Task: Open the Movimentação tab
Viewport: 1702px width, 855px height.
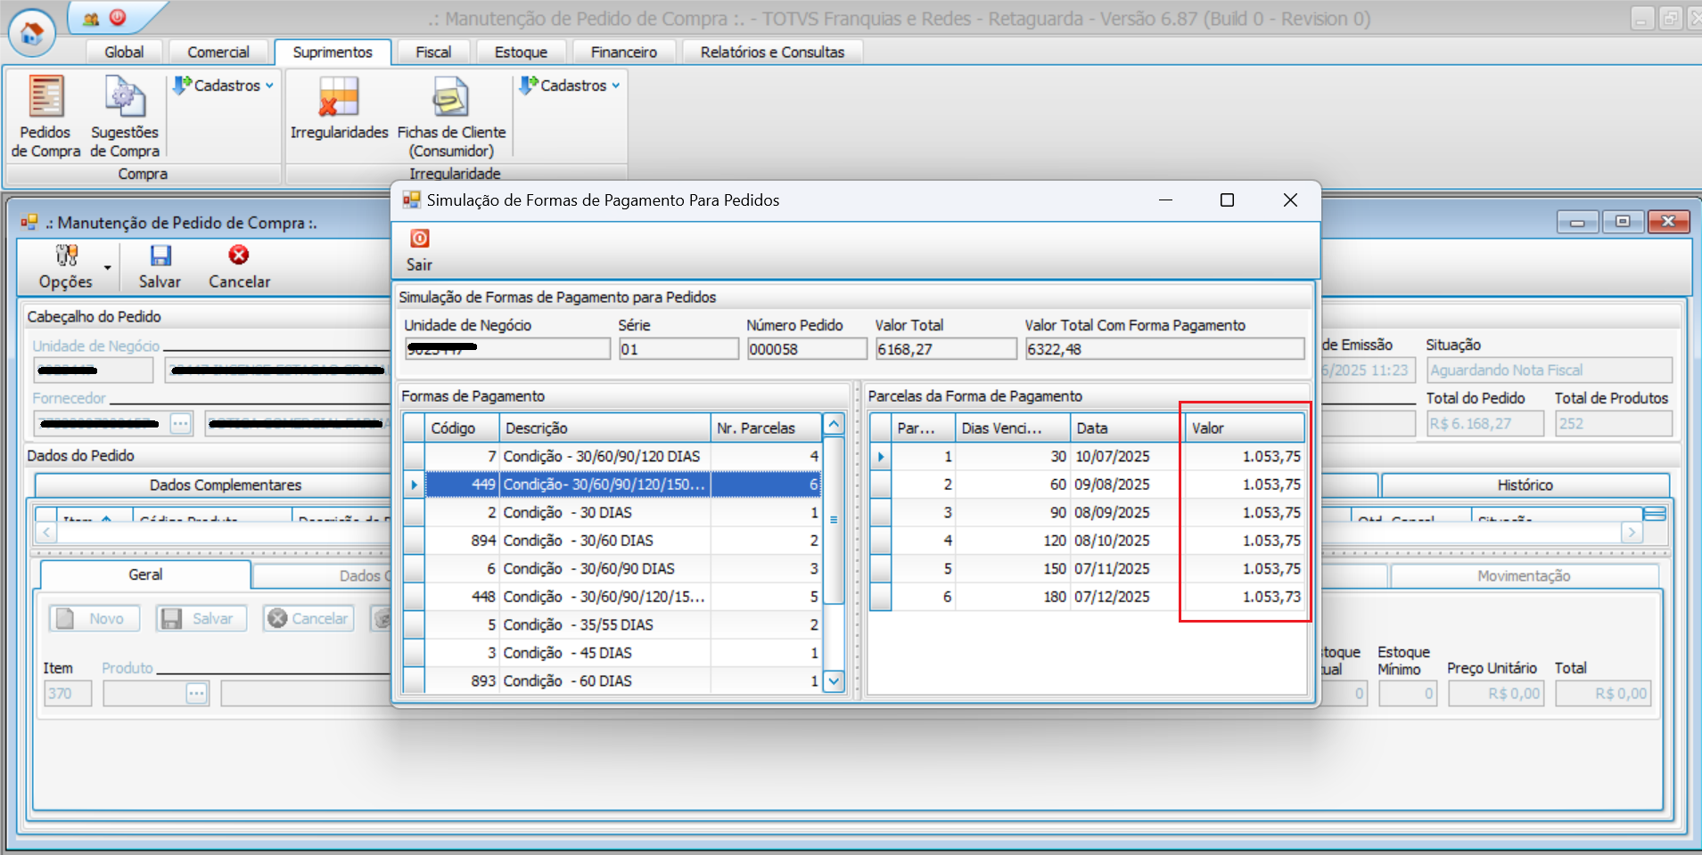Action: tap(1524, 576)
